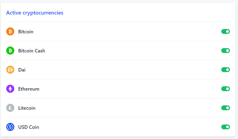Click the Active cryptocurrencies heading
Image resolution: width=238 pixels, height=139 pixels.
[35, 13]
